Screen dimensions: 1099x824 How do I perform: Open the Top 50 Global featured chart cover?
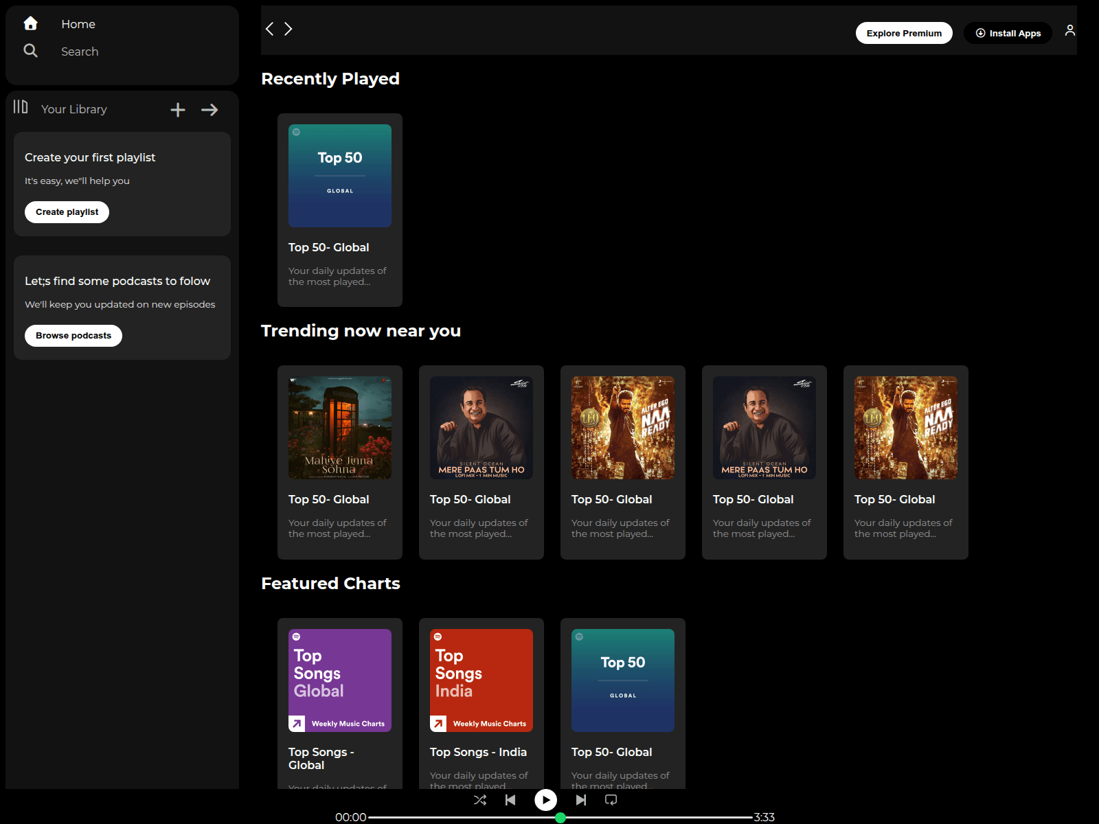[623, 680]
